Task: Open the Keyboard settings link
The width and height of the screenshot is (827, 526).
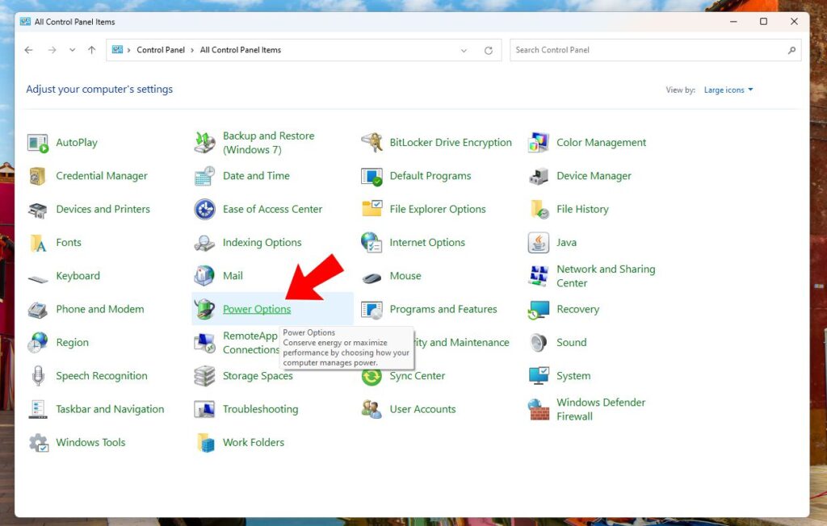Action: tap(78, 276)
